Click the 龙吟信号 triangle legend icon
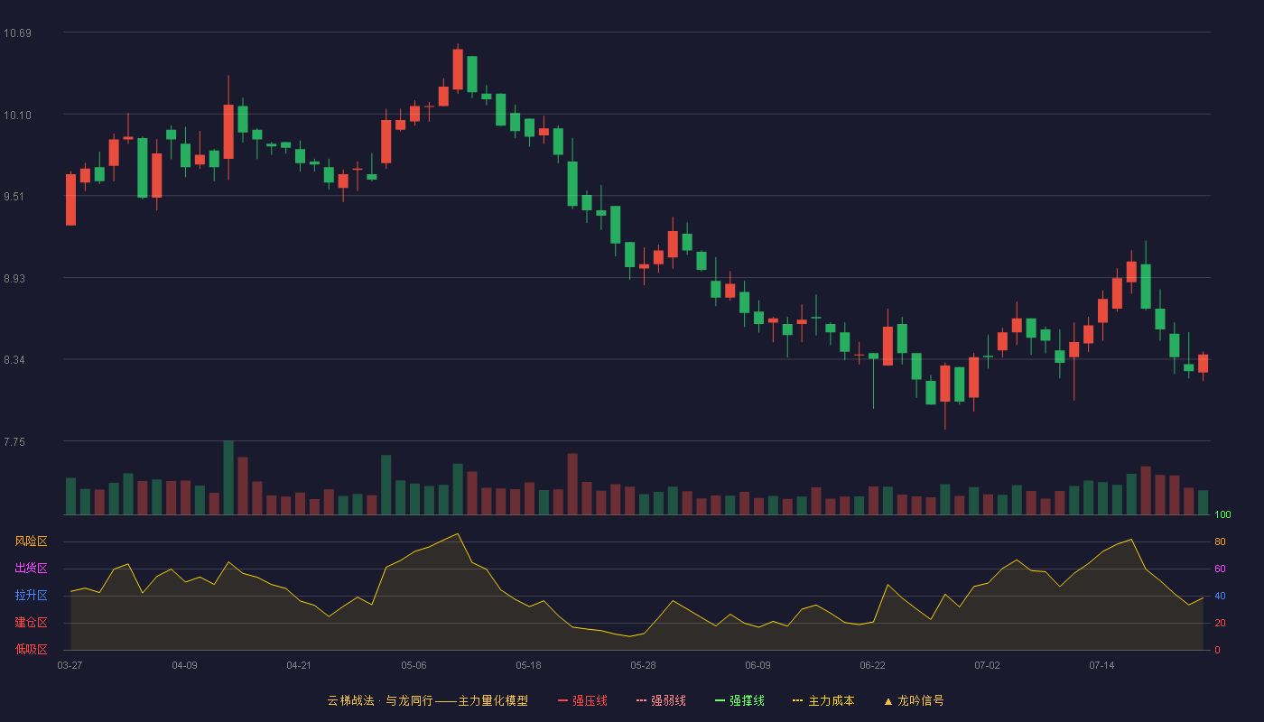 pyautogui.click(x=888, y=700)
